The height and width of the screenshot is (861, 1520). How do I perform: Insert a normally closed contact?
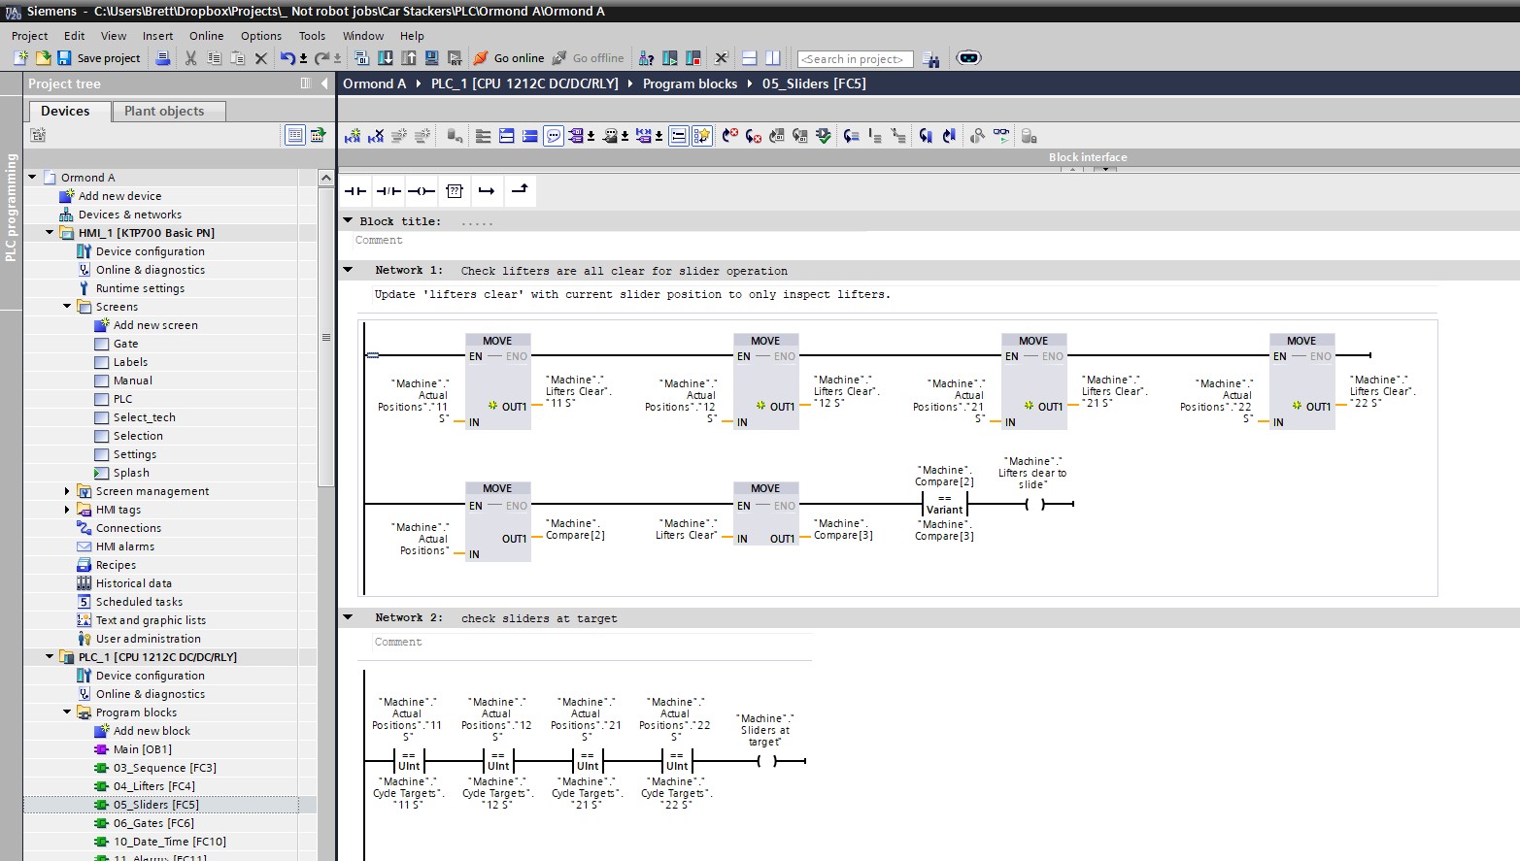click(388, 191)
